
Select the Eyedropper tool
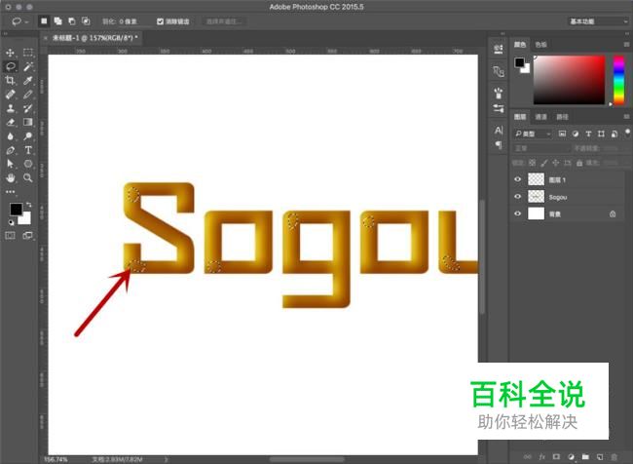pyautogui.click(x=28, y=81)
